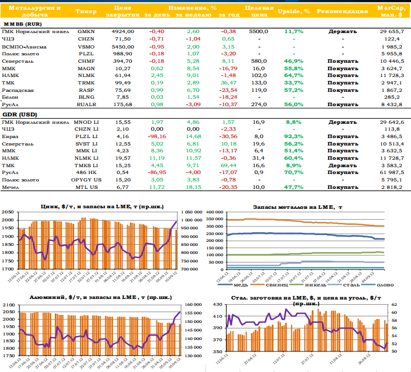Click 'Покупать' in the RUALR row
This screenshot has height=372, width=411.
tap(342, 104)
